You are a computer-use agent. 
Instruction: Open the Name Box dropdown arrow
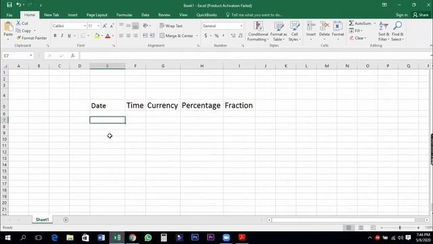(31, 56)
